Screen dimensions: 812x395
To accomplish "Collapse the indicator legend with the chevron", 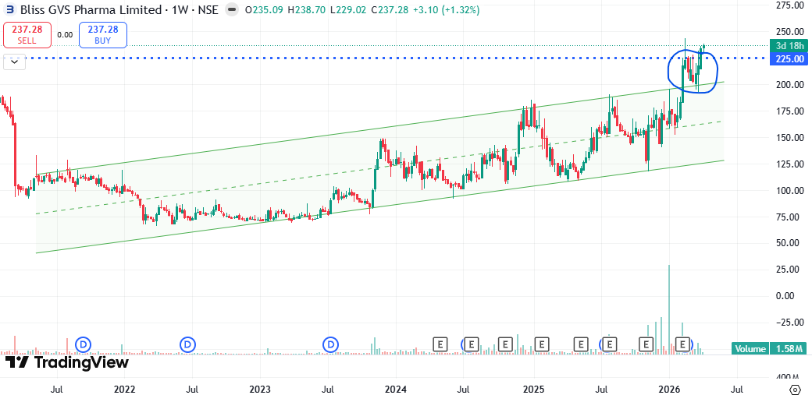I will [15, 62].
